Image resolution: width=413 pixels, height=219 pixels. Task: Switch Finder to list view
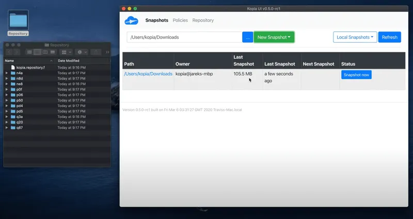(x=37, y=52)
